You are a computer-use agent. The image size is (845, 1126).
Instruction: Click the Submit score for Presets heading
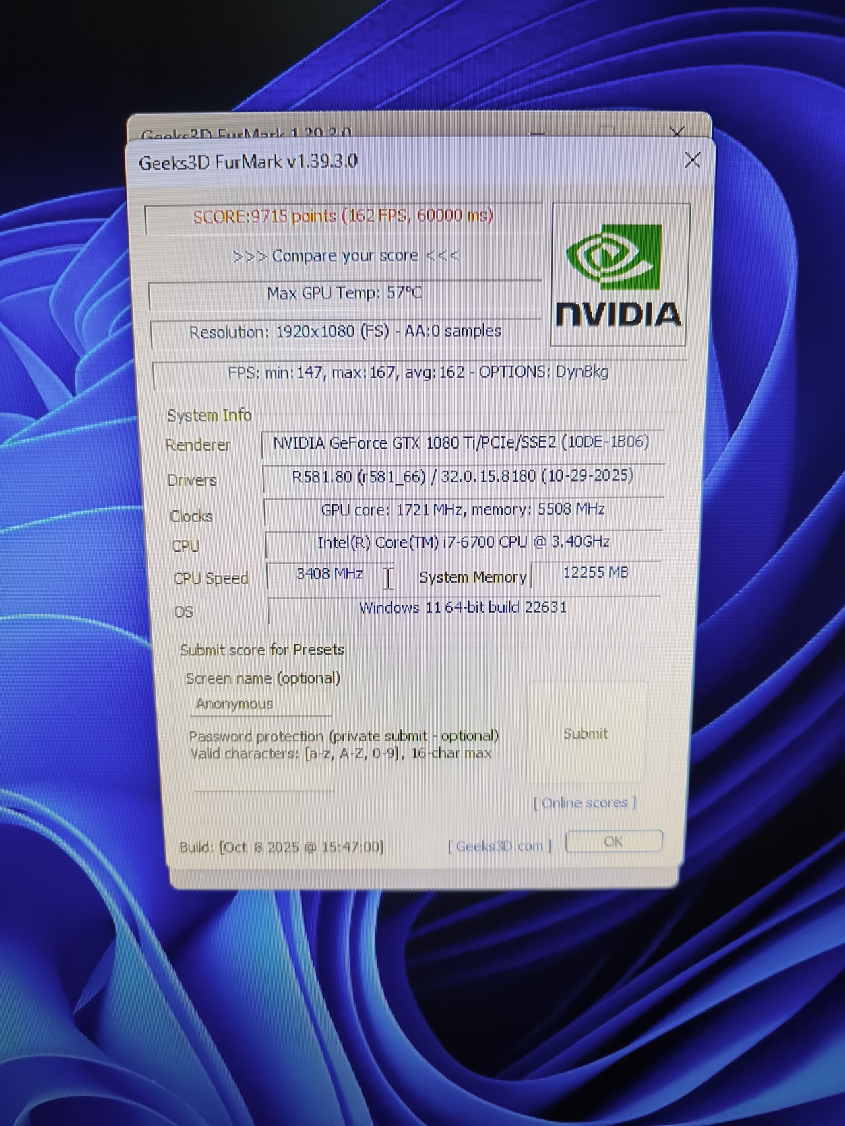(262, 649)
